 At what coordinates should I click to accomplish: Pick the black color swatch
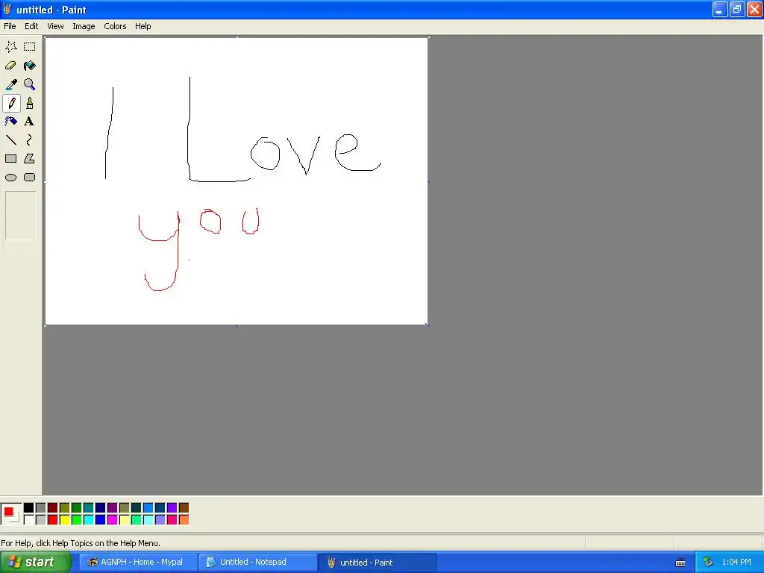29,507
